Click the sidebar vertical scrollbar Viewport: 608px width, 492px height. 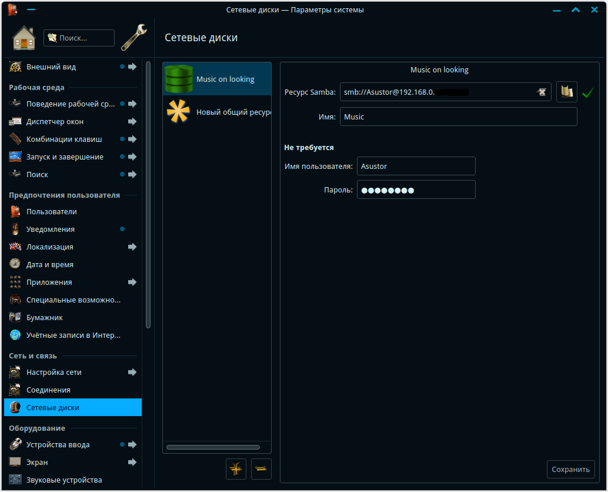click(148, 194)
